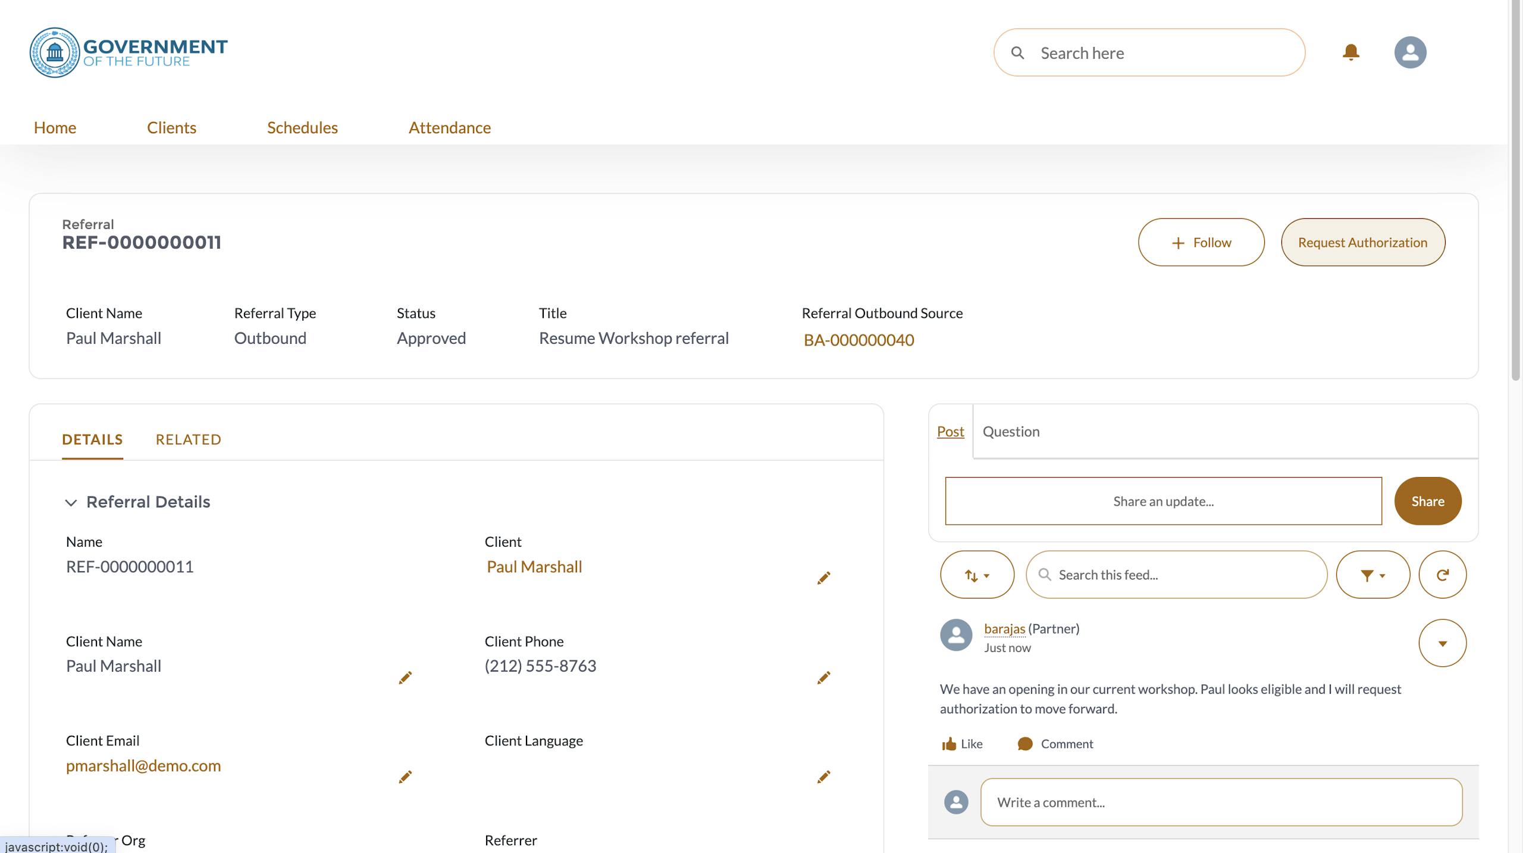
Task: Click the Request Authorization button
Action: [1362, 242]
